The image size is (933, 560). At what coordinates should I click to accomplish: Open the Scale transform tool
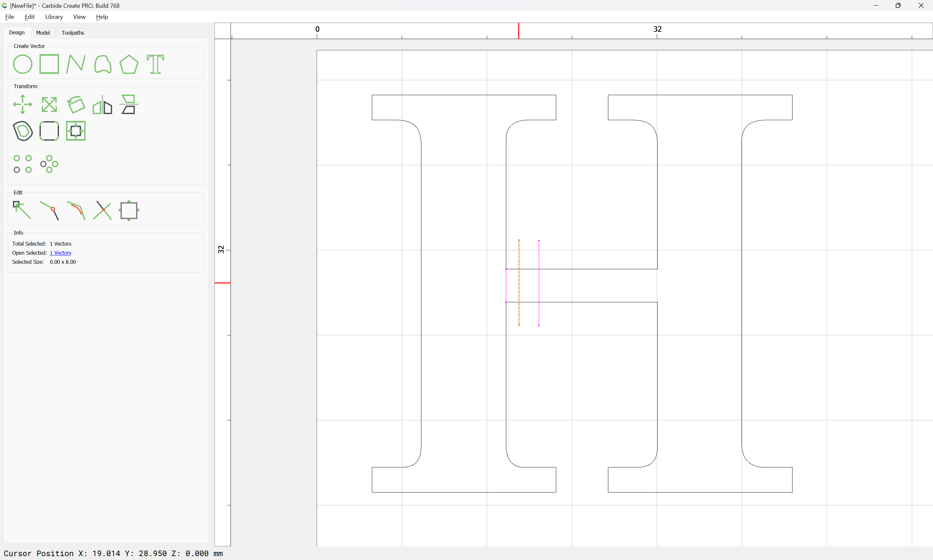(49, 105)
